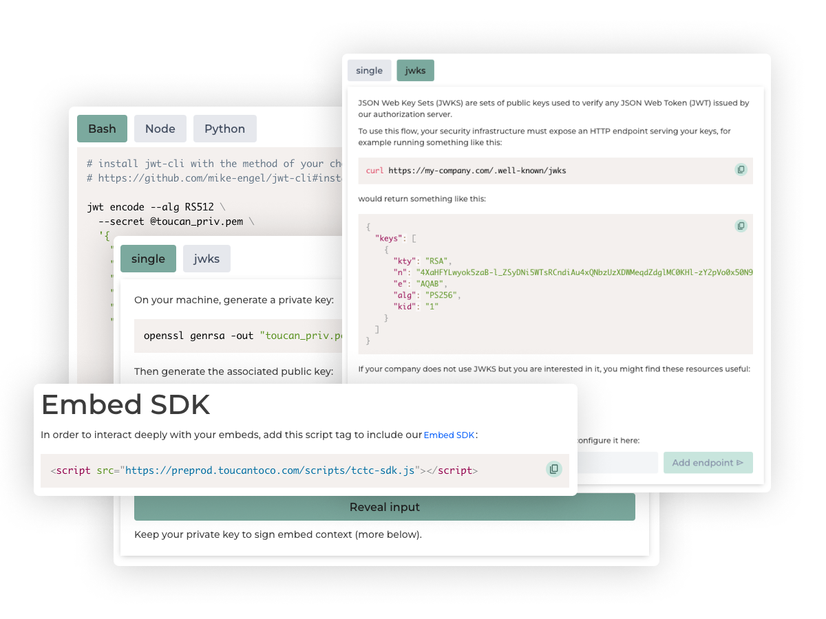
Task: Open the Python code tab
Action: coord(224,129)
